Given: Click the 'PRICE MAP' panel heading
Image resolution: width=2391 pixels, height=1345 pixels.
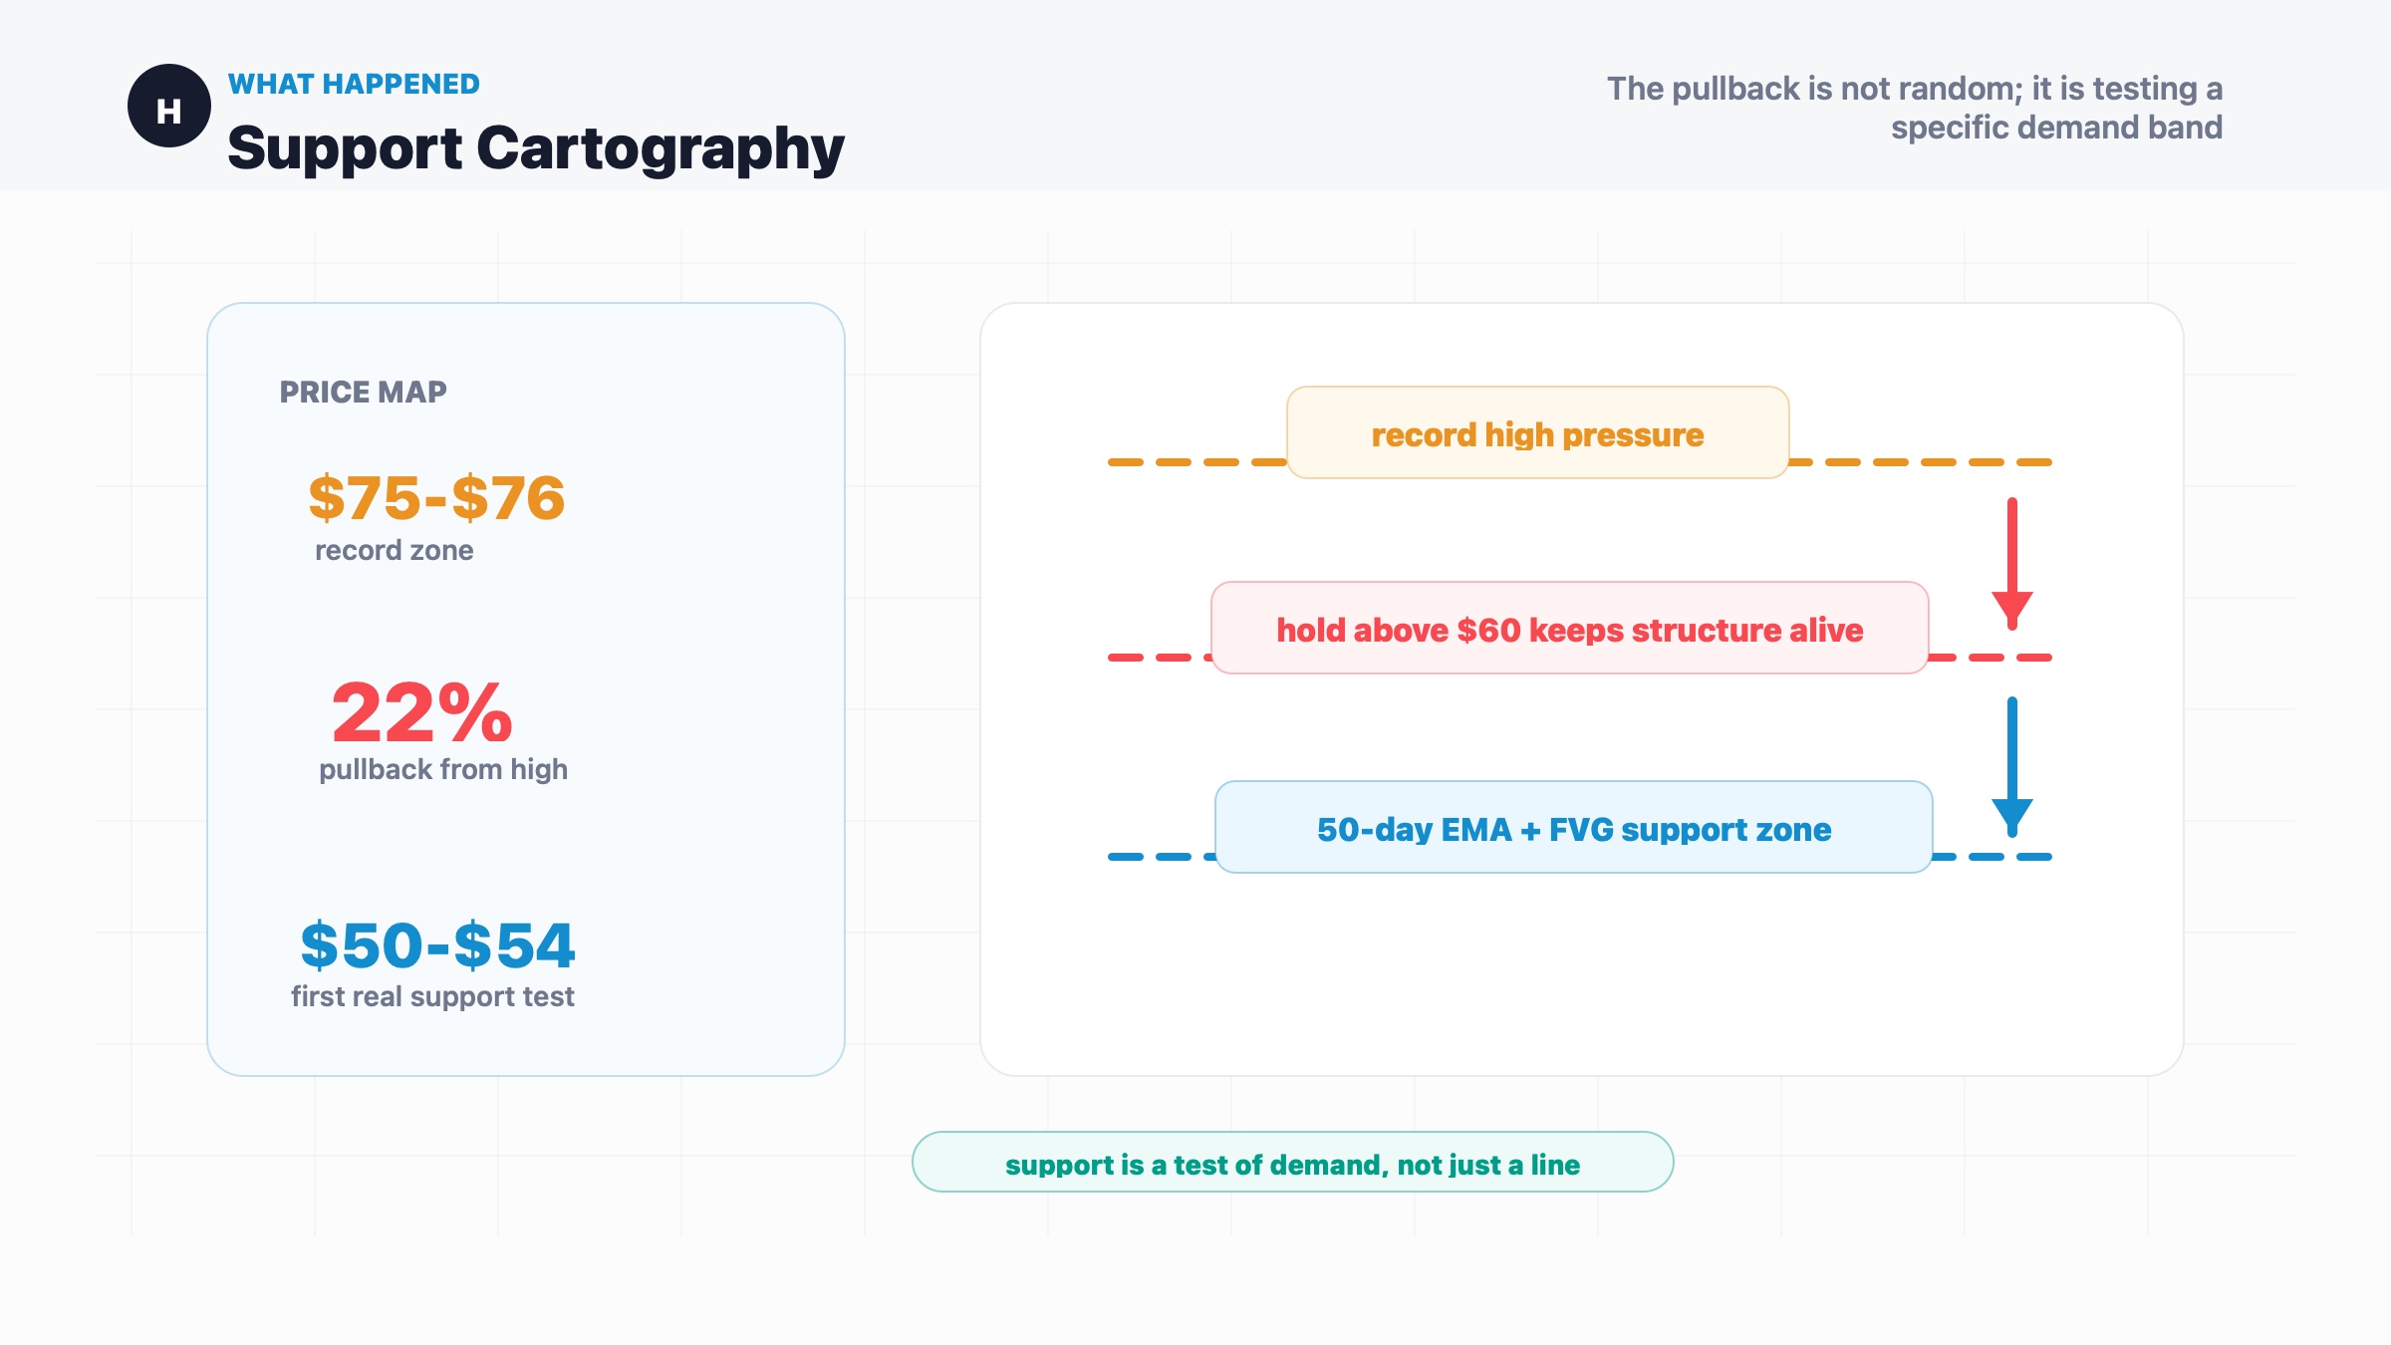Looking at the screenshot, I should click(363, 392).
